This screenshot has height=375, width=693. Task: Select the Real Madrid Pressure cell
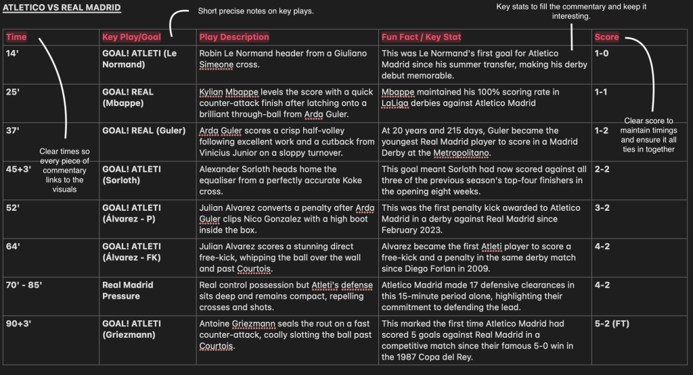[x=121, y=291]
